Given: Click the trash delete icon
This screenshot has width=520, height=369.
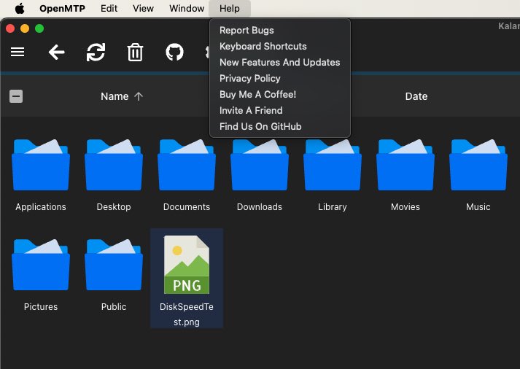Looking at the screenshot, I should tap(135, 53).
